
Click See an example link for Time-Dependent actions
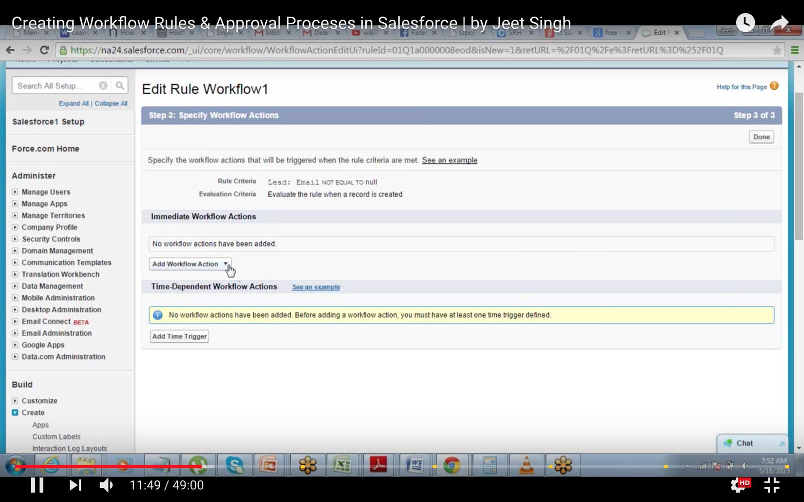(x=316, y=287)
